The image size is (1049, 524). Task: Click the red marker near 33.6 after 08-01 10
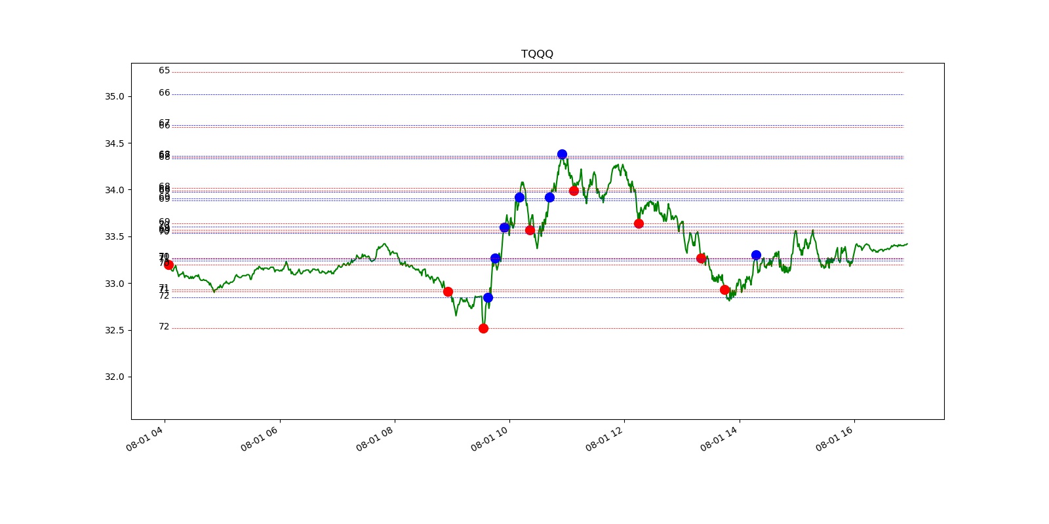(530, 230)
